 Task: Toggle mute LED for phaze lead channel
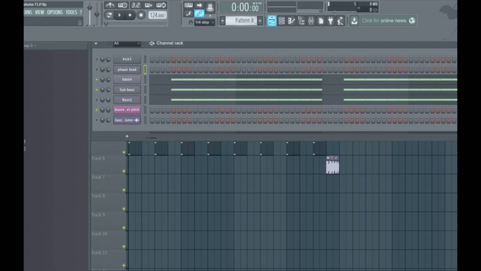click(x=97, y=70)
